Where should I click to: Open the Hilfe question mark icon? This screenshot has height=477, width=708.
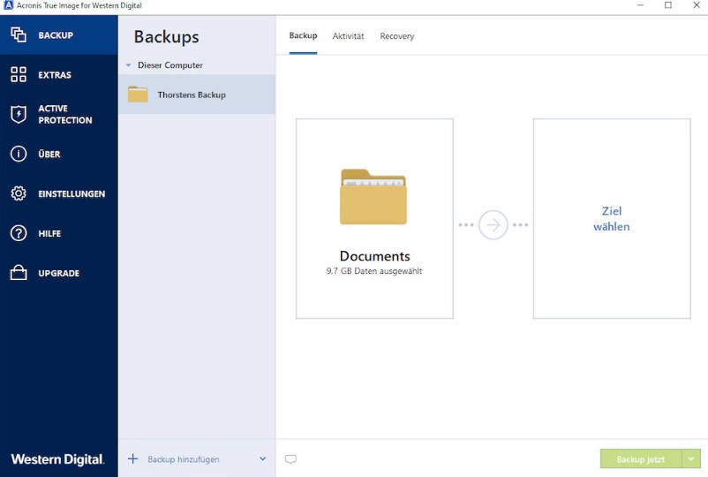tap(19, 233)
